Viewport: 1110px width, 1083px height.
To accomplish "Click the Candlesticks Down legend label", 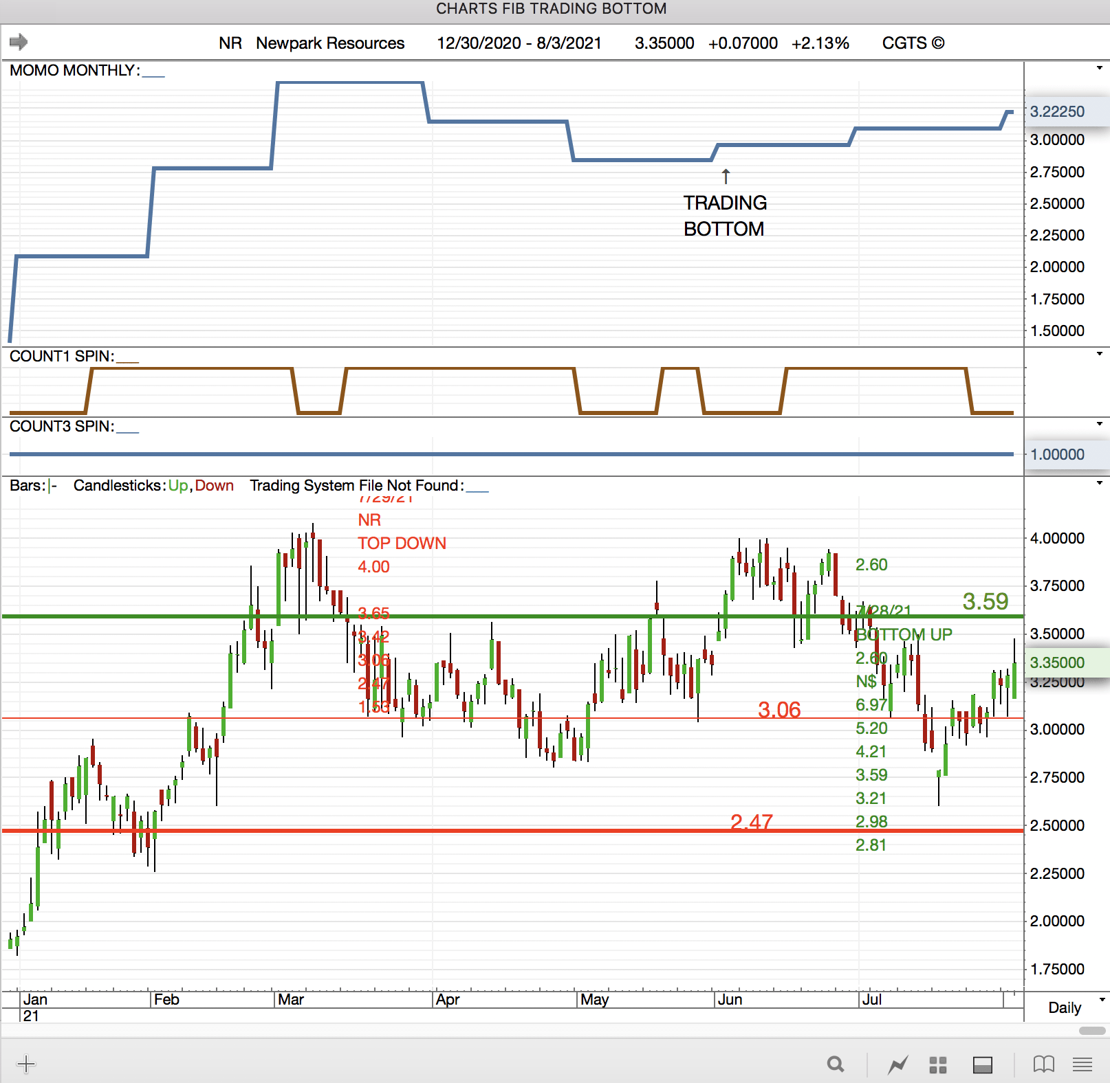I will click(215, 485).
